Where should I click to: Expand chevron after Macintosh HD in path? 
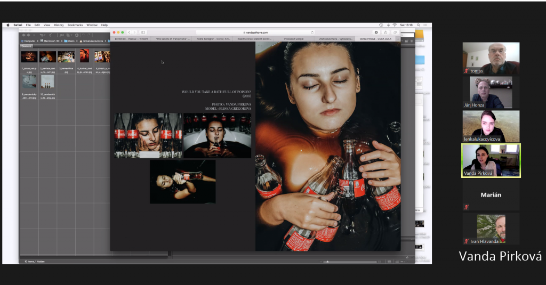[62, 41]
